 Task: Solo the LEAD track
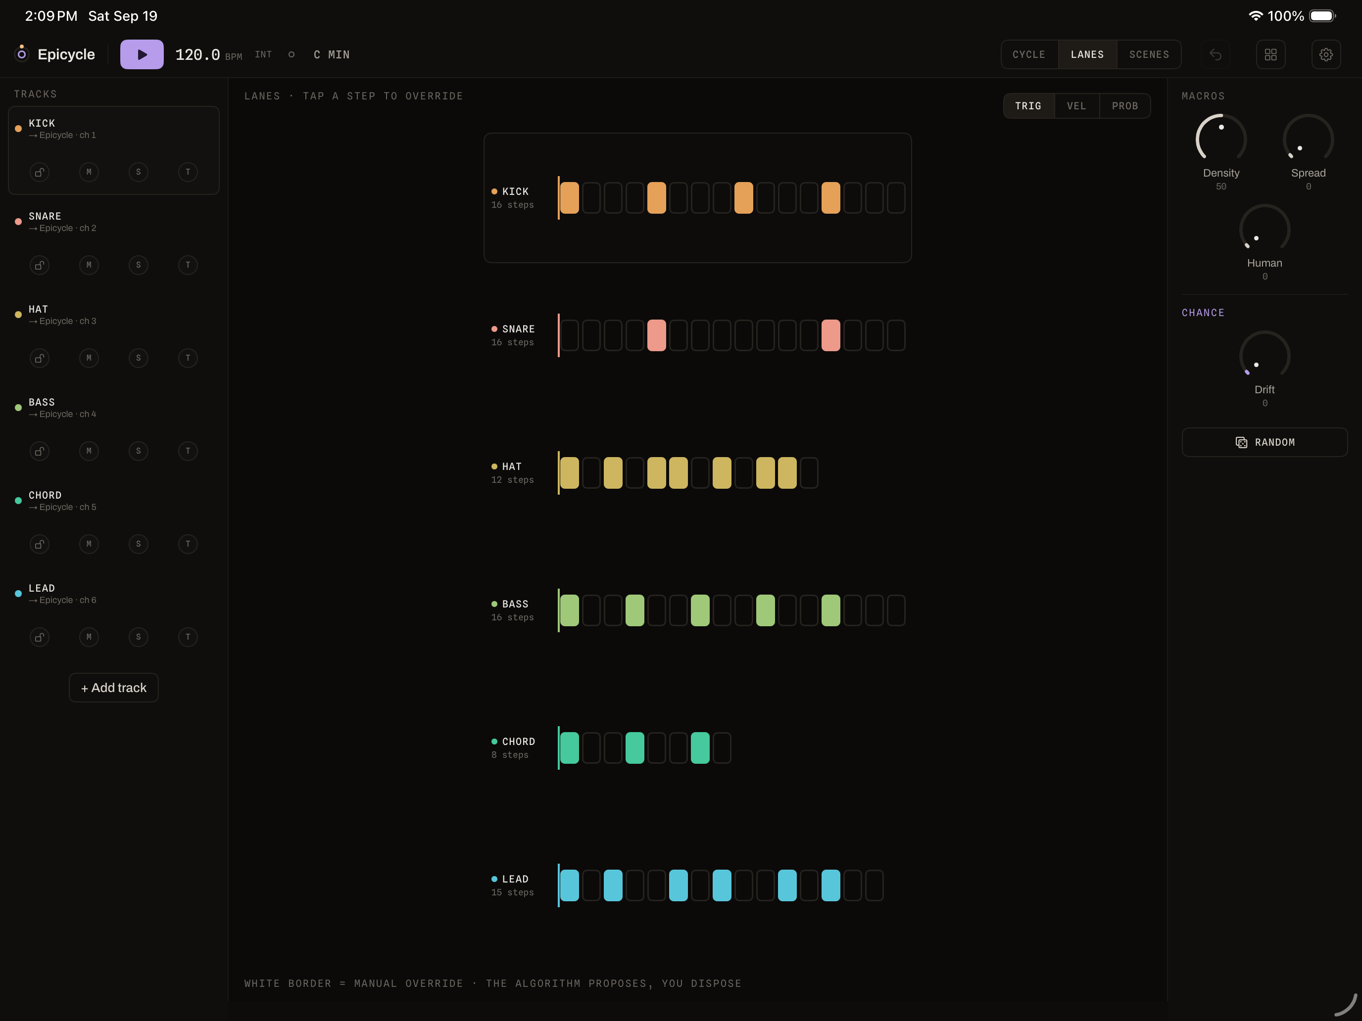click(139, 637)
